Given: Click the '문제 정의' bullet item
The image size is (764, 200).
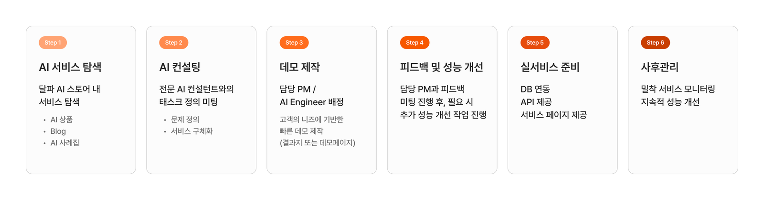Looking at the screenshot, I should pos(185,120).
